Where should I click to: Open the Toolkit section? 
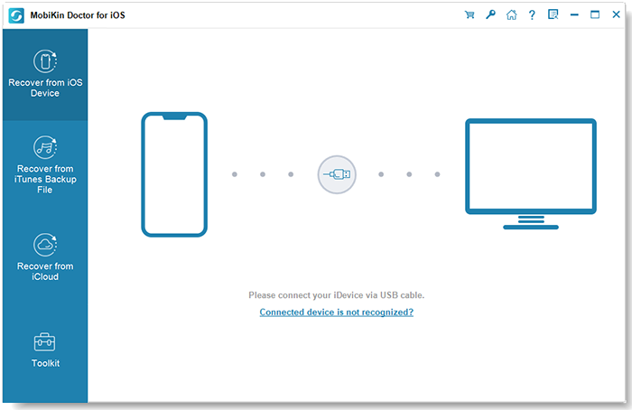coord(45,349)
